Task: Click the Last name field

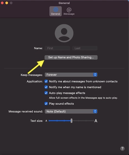Action: [85, 48]
